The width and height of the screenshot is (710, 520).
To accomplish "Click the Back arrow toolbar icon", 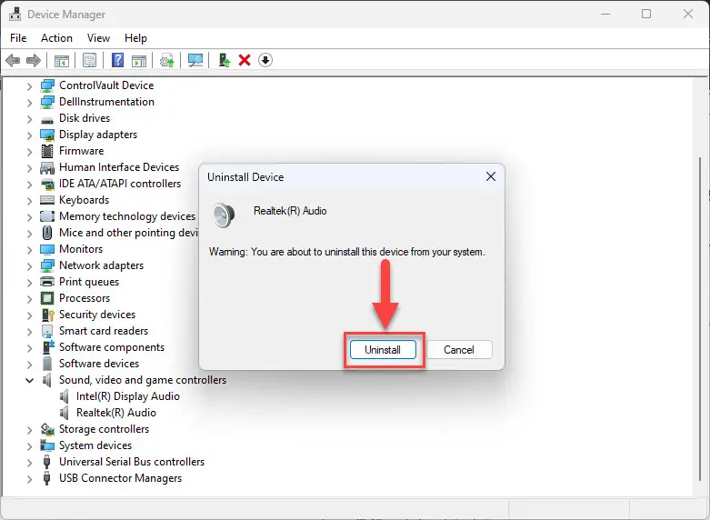I will point(13,60).
